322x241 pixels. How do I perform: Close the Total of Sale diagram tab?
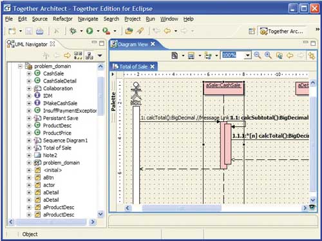[153, 66]
